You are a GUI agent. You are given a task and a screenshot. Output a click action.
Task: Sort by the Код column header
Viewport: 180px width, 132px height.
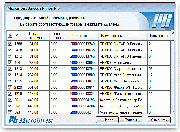point(20,36)
